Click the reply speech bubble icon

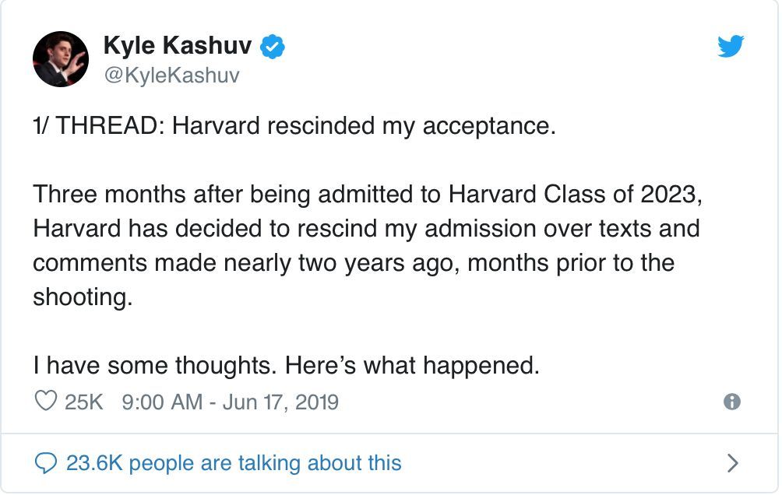[47, 464]
